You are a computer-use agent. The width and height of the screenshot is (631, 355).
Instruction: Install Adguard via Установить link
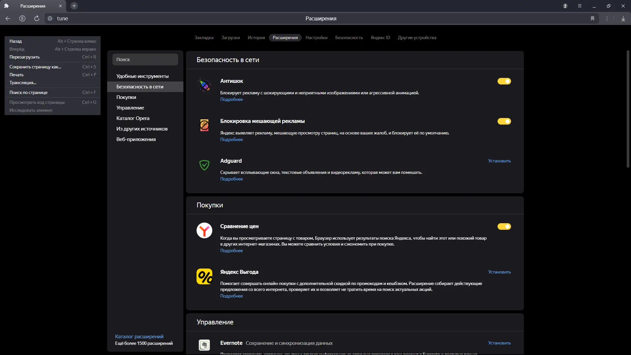coord(499,161)
